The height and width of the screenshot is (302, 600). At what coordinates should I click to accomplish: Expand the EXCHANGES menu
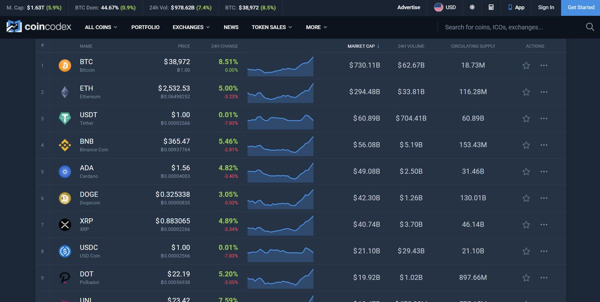(191, 27)
